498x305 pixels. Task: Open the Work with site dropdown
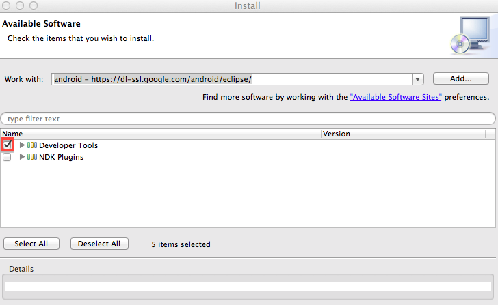tap(418, 79)
